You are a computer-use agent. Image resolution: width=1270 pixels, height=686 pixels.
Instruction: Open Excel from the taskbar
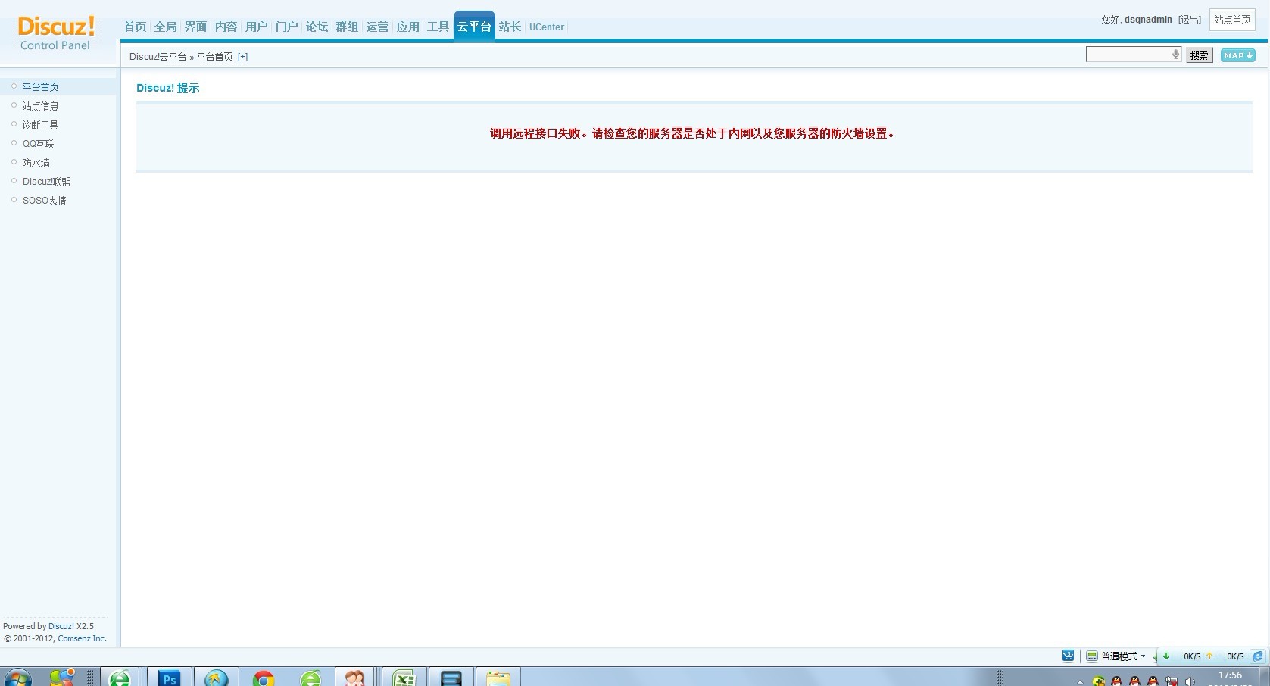[x=404, y=677]
